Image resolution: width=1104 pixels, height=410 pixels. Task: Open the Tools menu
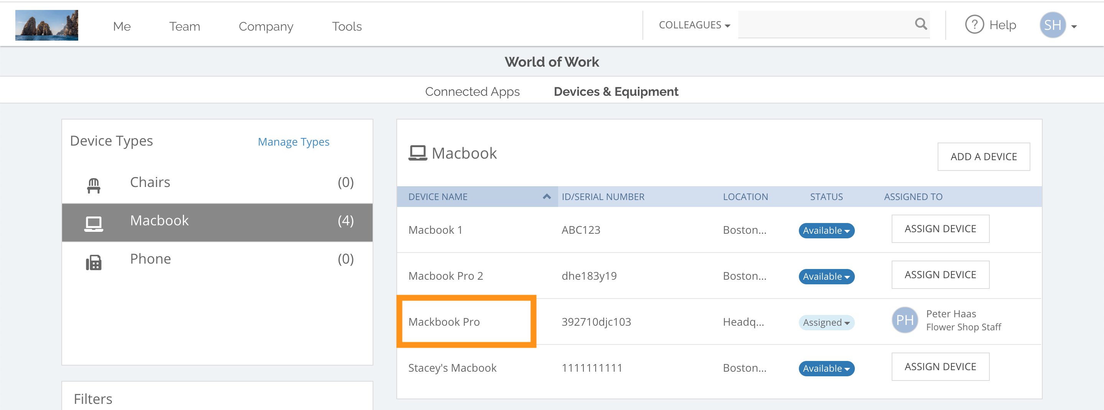point(347,26)
